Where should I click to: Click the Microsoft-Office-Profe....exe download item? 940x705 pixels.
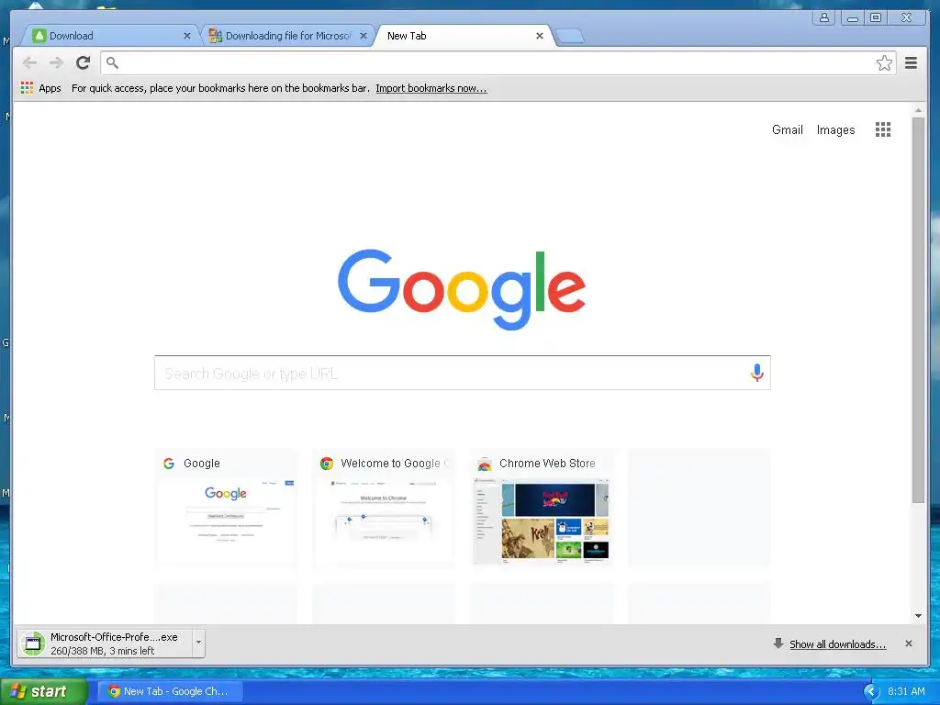[105, 643]
